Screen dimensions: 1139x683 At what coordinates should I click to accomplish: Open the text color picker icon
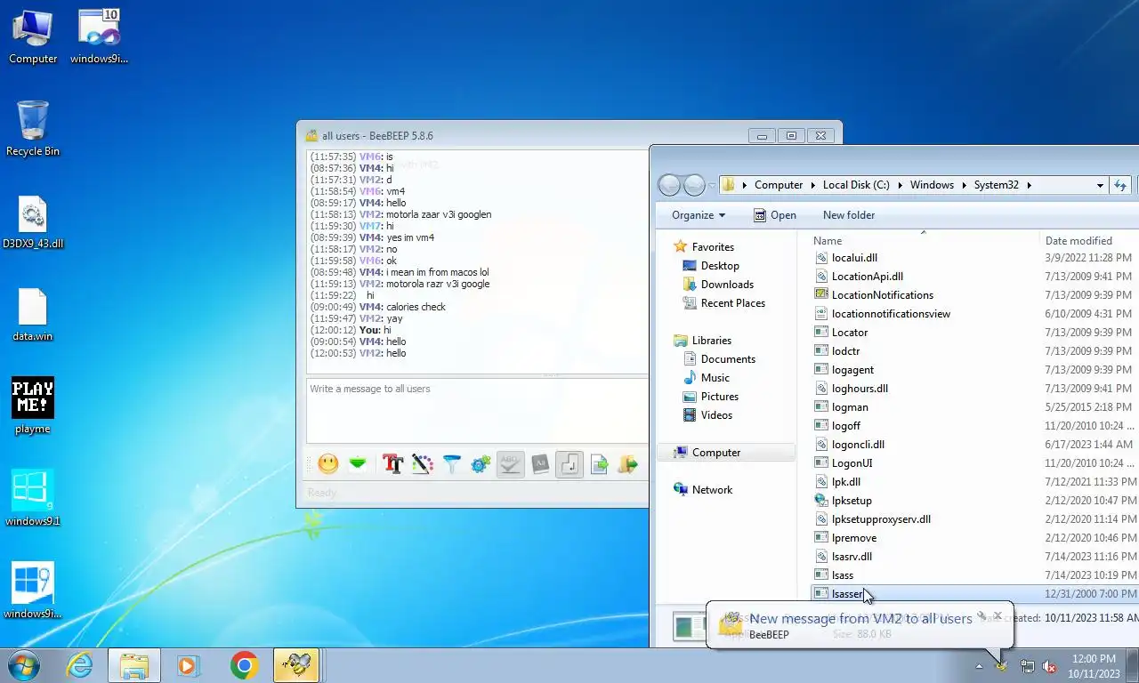tap(422, 464)
